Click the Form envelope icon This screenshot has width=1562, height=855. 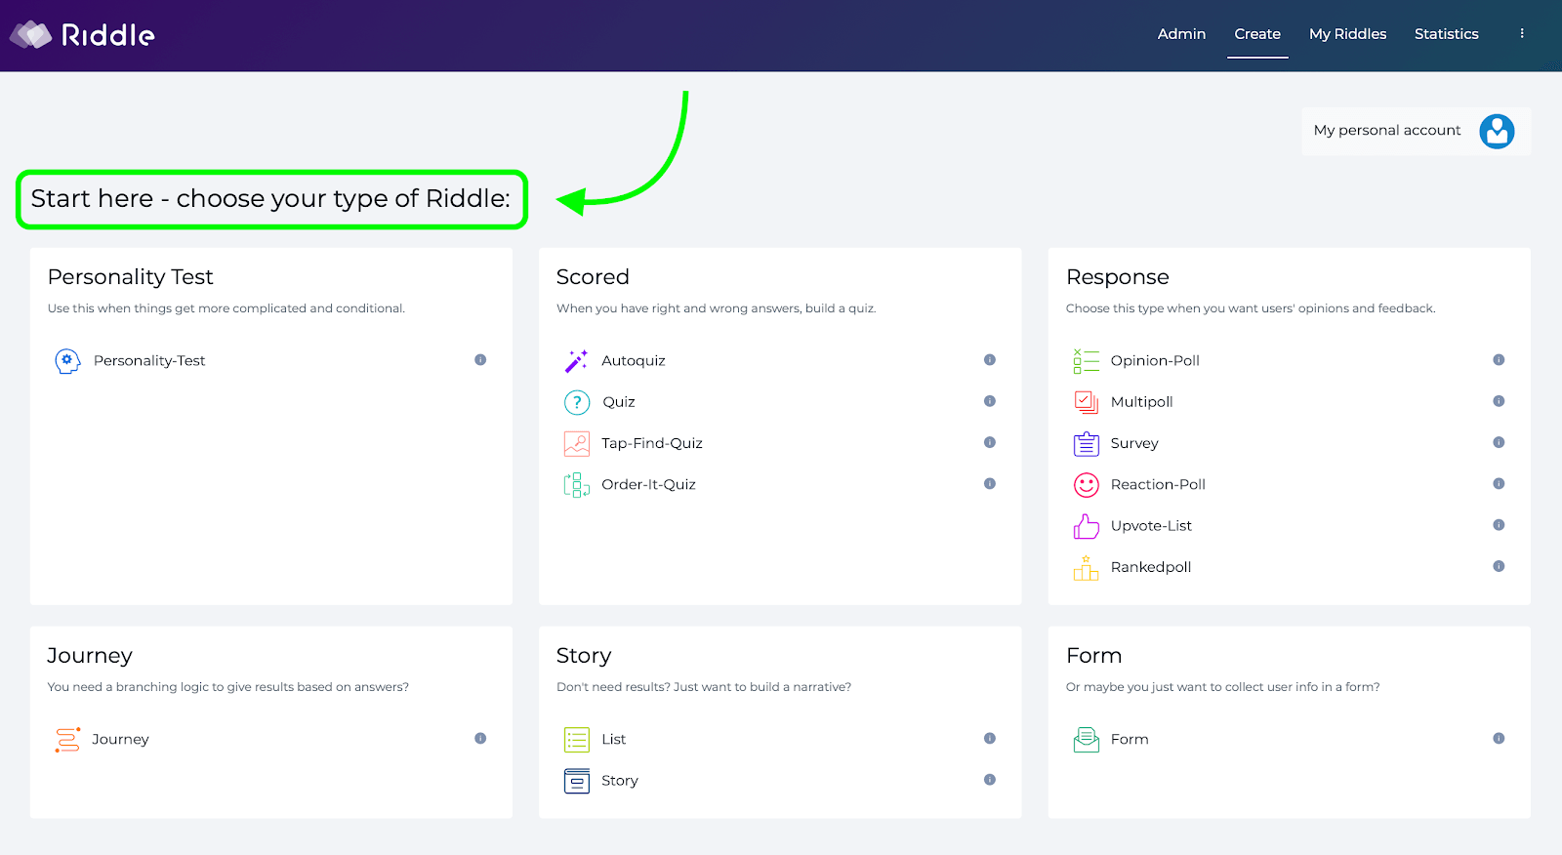1087,740
